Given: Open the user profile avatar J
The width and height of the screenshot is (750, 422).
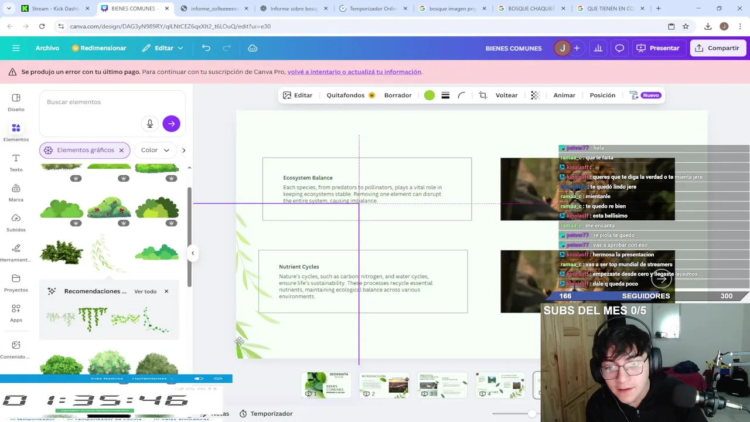Looking at the screenshot, I should [562, 48].
